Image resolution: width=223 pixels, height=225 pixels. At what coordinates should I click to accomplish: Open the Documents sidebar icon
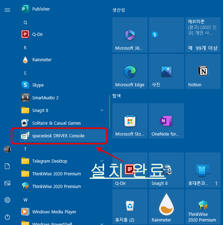7,166
